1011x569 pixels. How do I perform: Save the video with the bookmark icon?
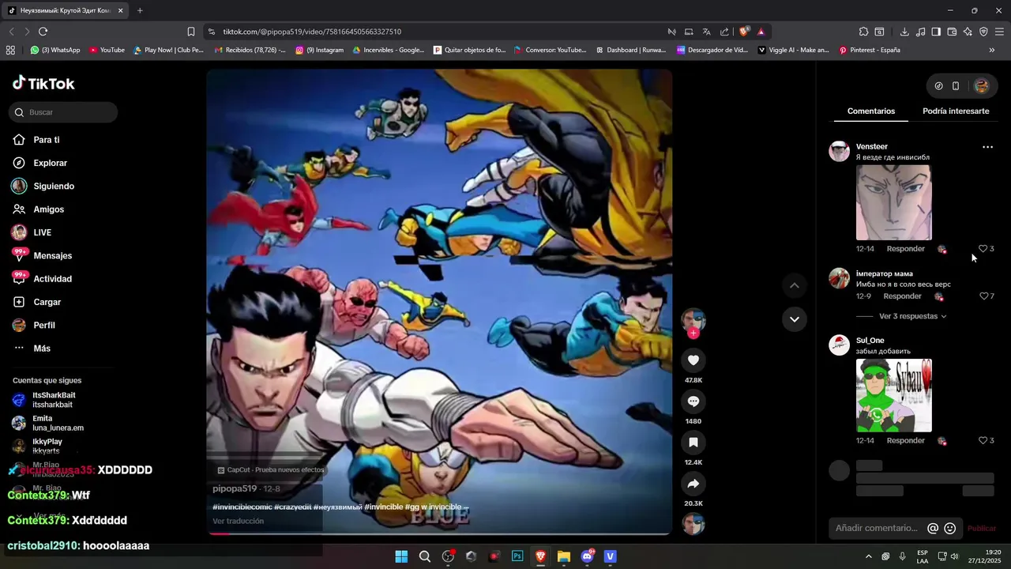(x=693, y=443)
